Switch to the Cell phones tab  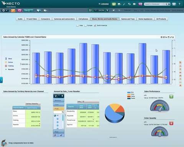pos(83,19)
